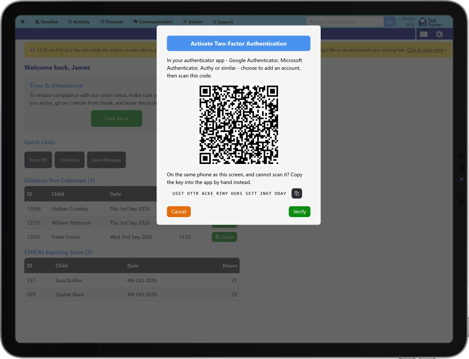Click the two-factor QR code image
This screenshot has width=469, height=359.
point(239,125)
